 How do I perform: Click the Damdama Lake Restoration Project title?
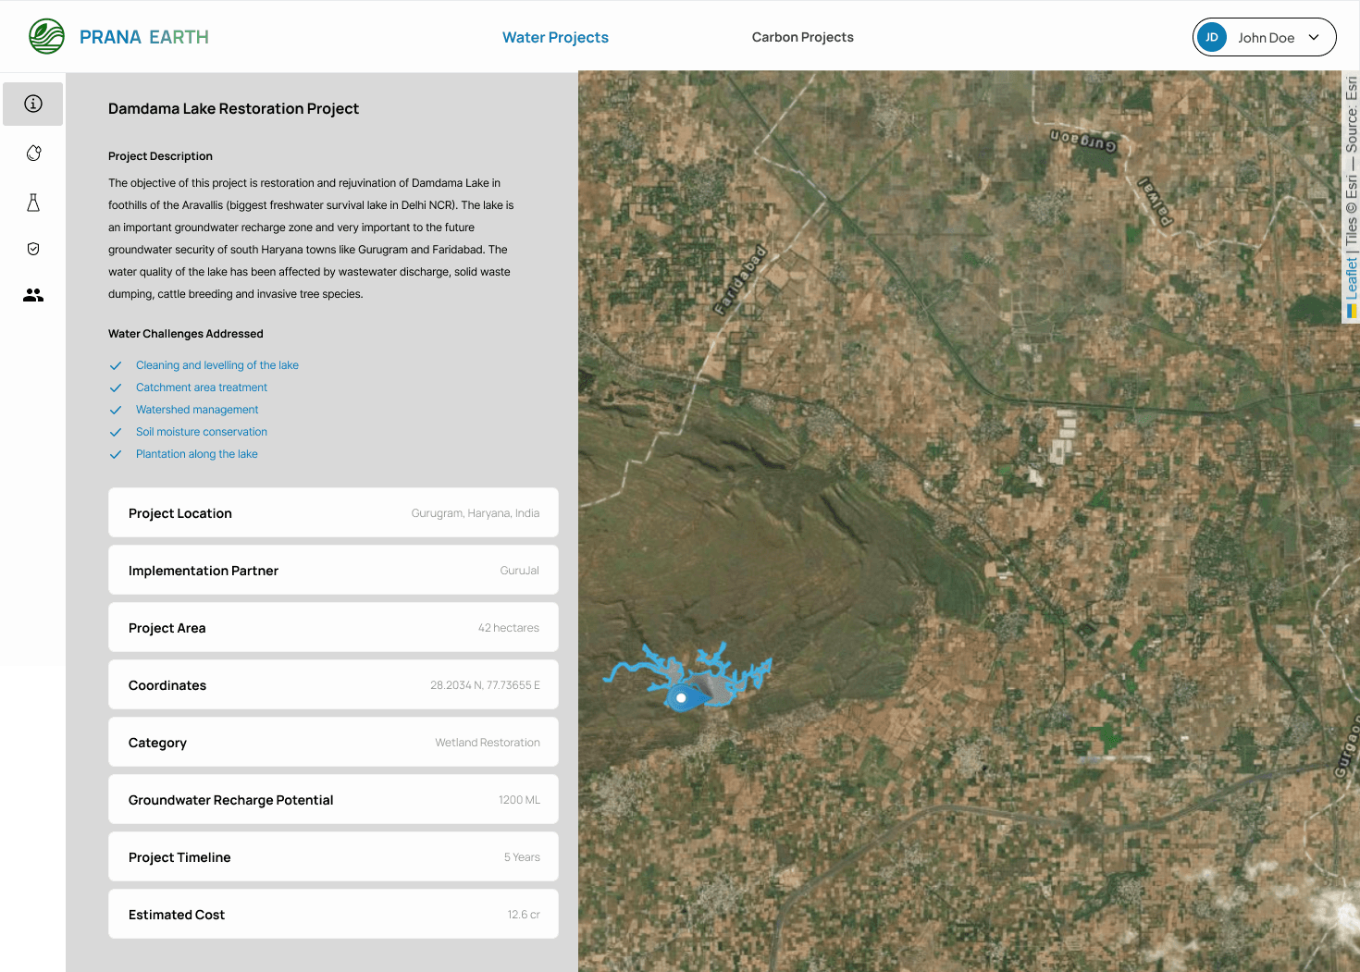pos(233,108)
